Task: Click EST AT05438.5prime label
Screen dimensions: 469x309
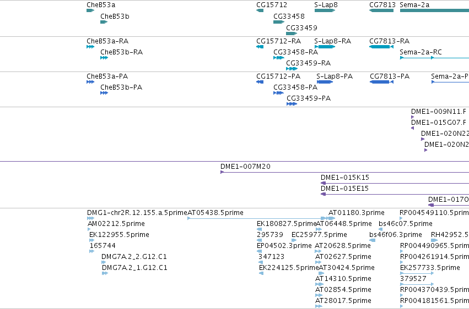Action: point(215,213)
